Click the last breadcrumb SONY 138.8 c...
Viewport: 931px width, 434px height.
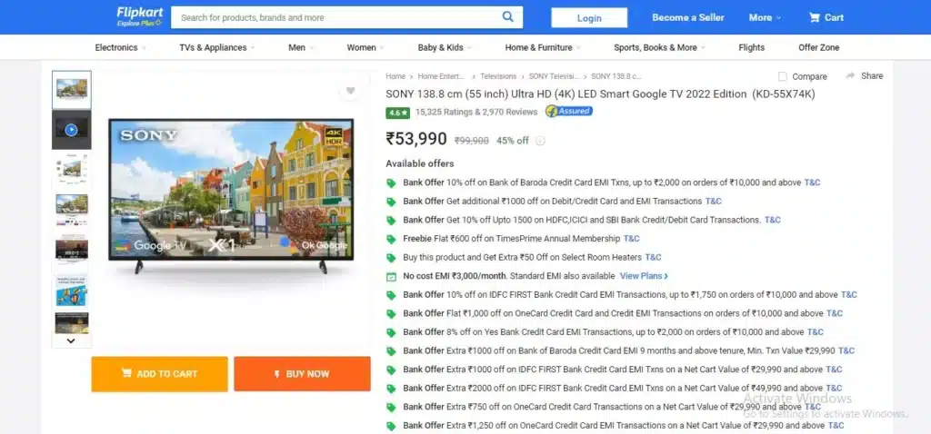(616, 76)
